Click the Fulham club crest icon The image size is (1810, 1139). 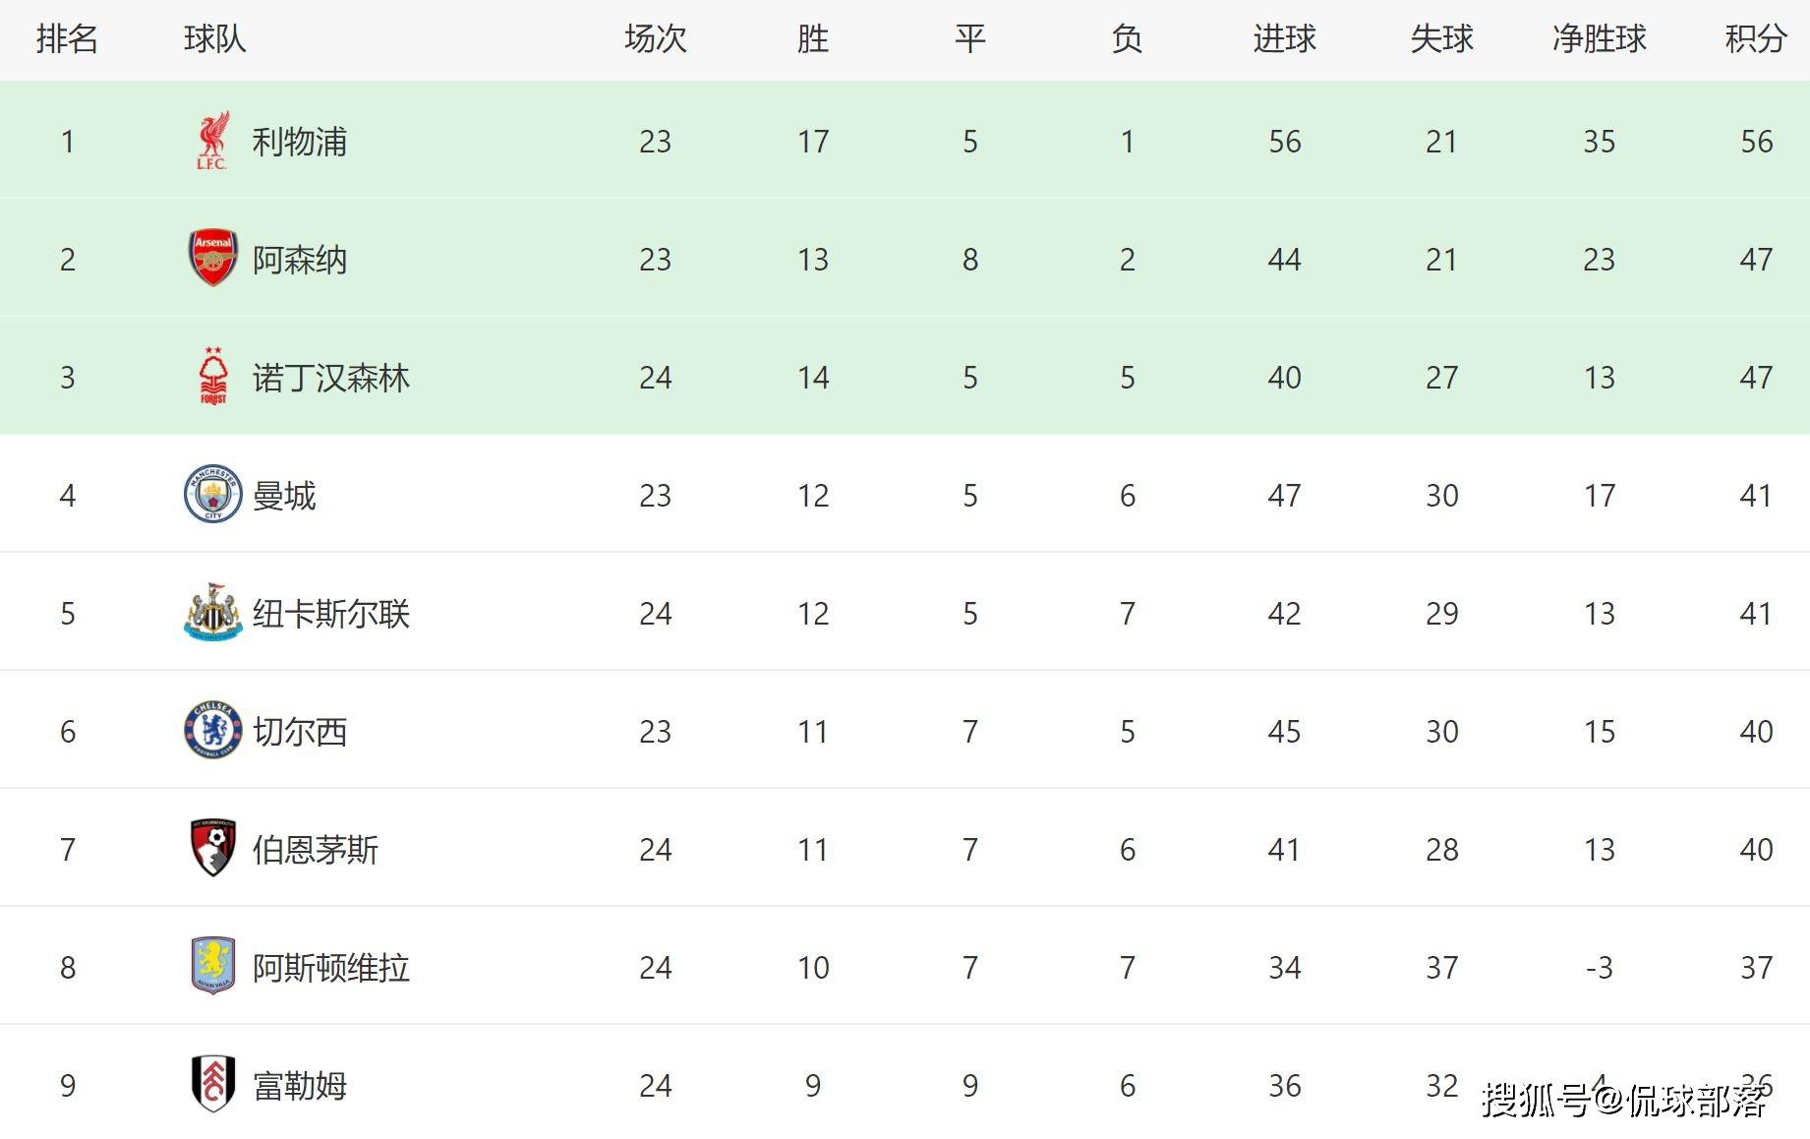(212, 1084)
